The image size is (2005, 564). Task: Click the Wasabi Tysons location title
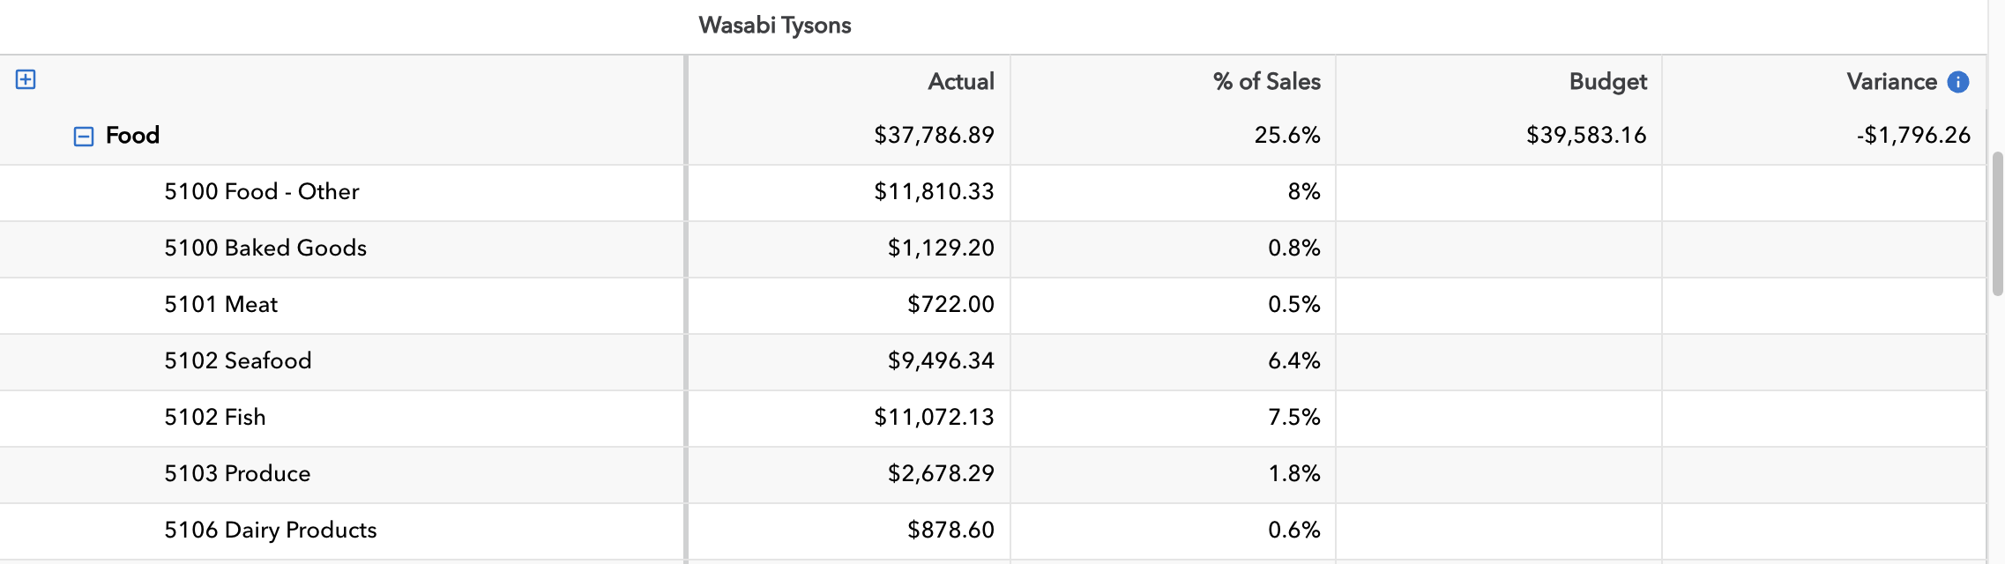pyautogui.click(x=774, y=26)
